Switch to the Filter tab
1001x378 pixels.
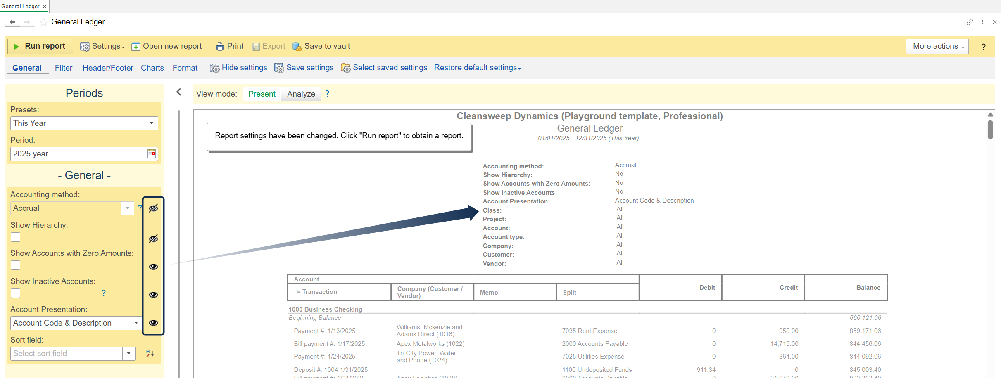tap(64, 68)
